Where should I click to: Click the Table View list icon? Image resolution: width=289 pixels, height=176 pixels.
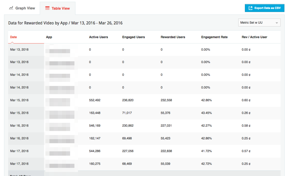(x=47, y=8)
